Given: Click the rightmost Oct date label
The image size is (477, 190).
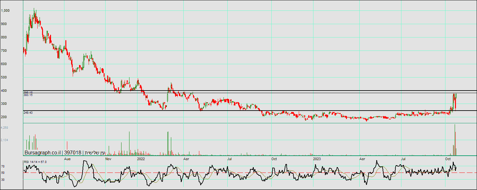Looking at the screenshot, I should [448, 158].
